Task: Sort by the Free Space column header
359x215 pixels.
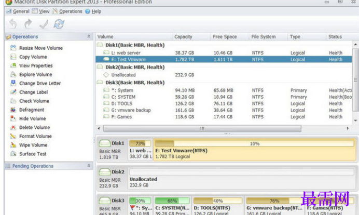Action: pyautogui.click(x=230, y=36)
